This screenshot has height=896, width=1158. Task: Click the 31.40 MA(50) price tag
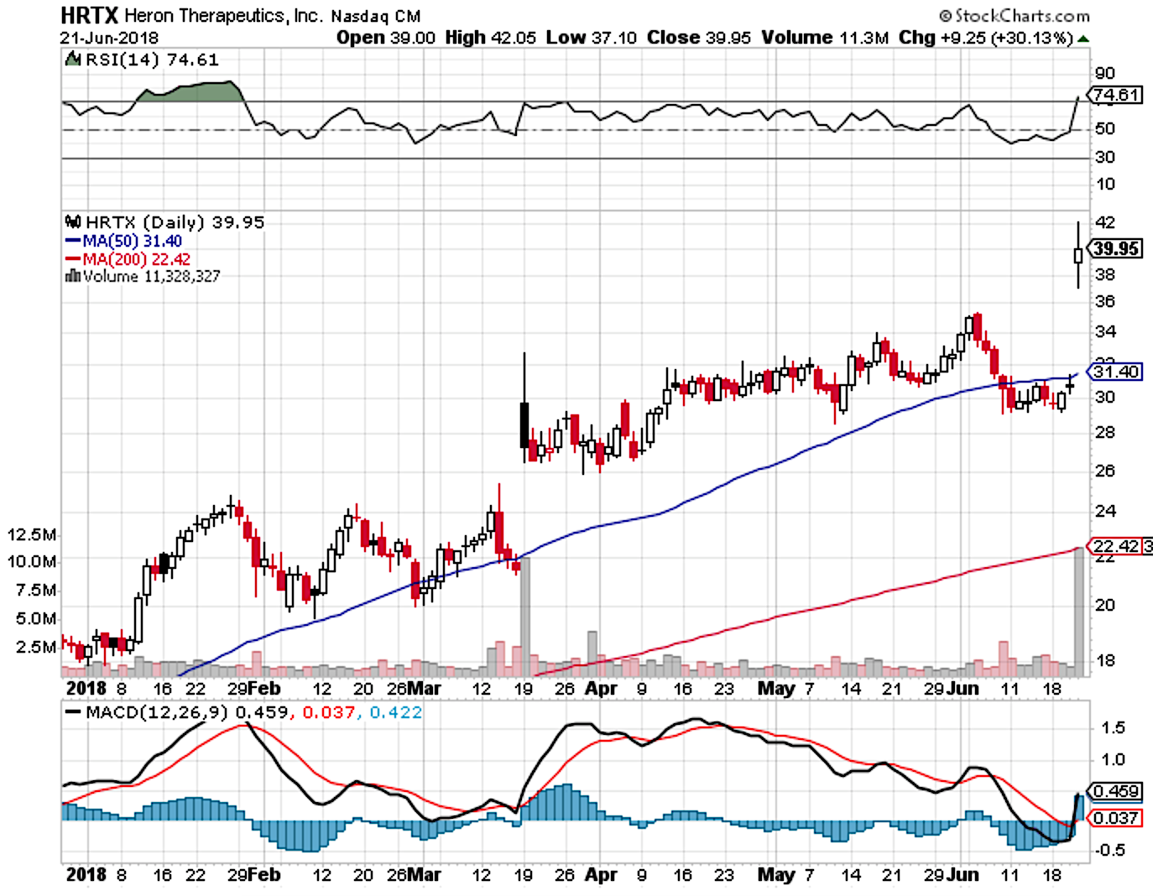1115,371
